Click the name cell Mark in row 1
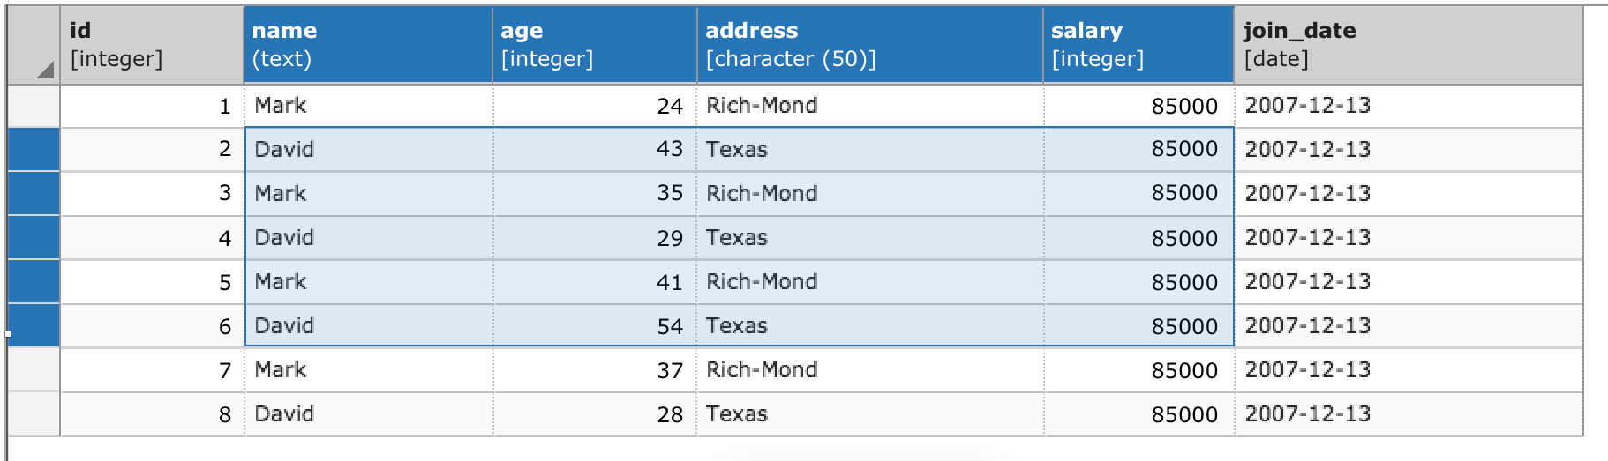 click(281, 106)
